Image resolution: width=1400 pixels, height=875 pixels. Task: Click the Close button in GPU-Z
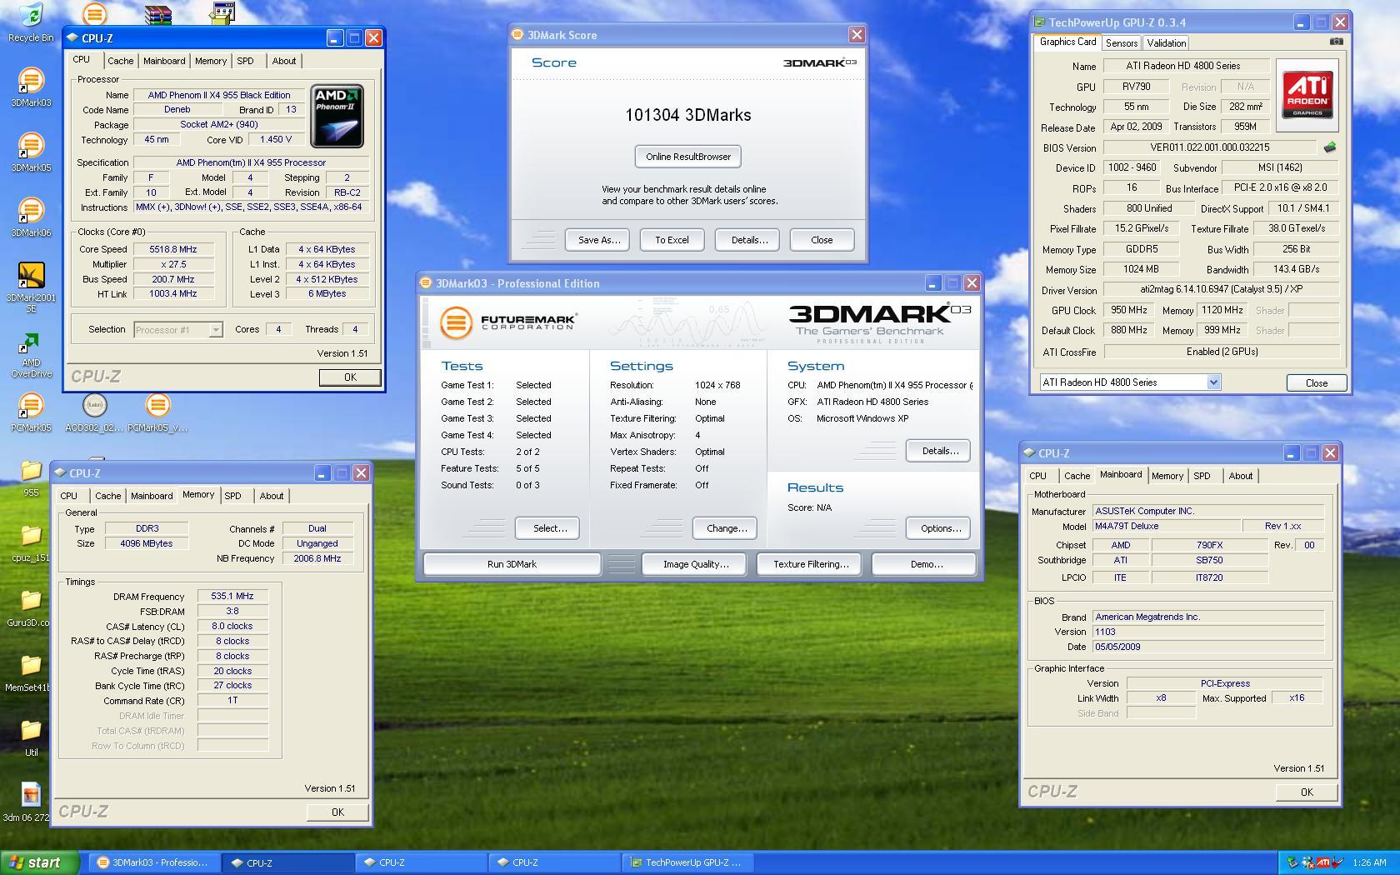(1317, 383)
